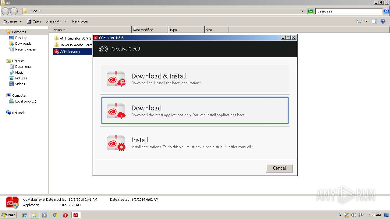Image resolution: width=390 pixels, height=219 pixels.
Task: Go forward in Explorer navigation
Action: pos(14,11)
